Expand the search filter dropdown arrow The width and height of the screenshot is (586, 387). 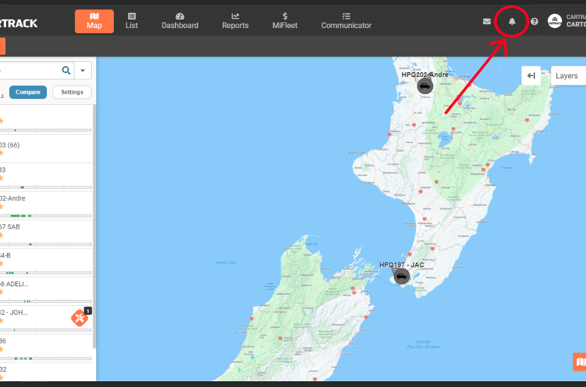[83, 70]
